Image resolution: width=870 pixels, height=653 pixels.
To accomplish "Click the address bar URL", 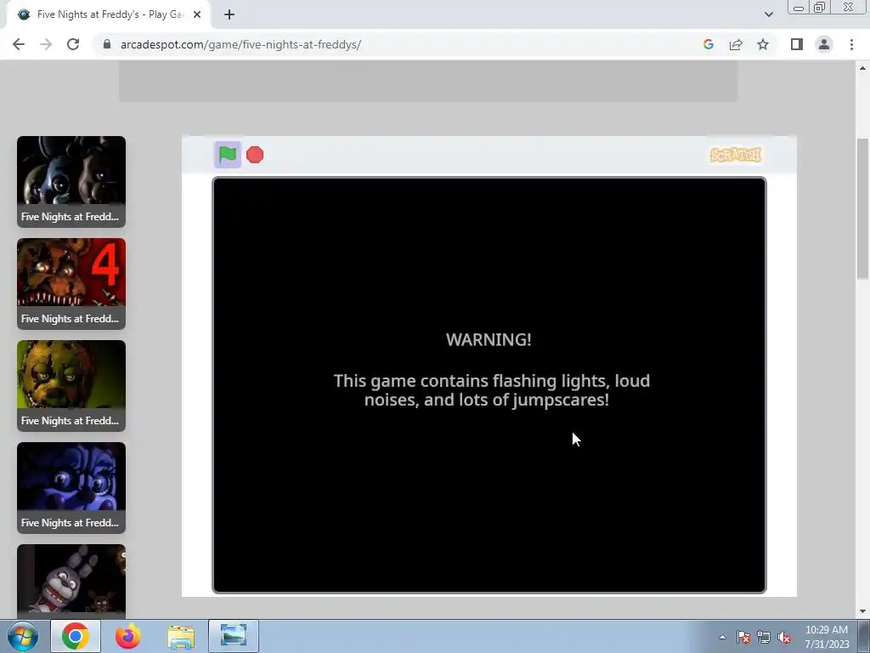I will tap(240, 44).
